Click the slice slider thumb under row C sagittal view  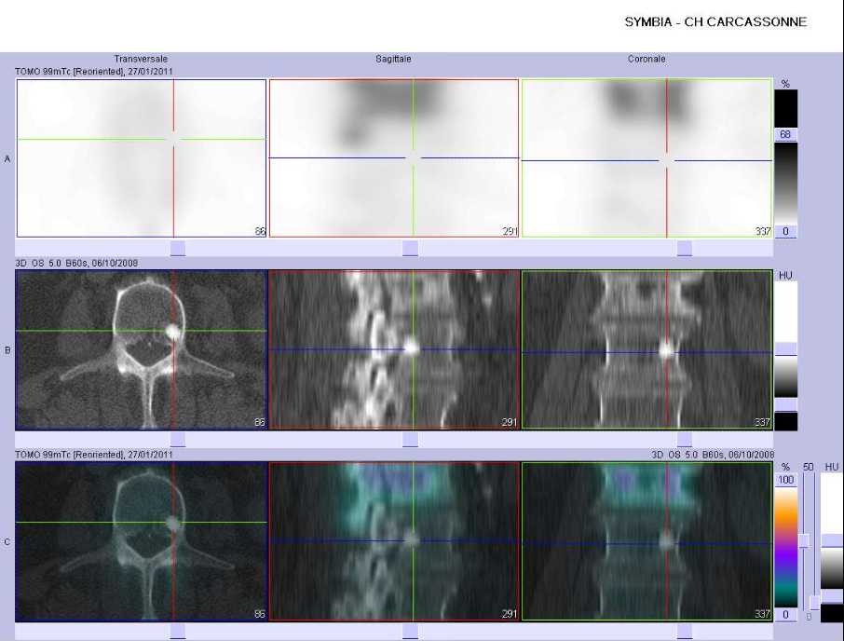tap(410, 632)
